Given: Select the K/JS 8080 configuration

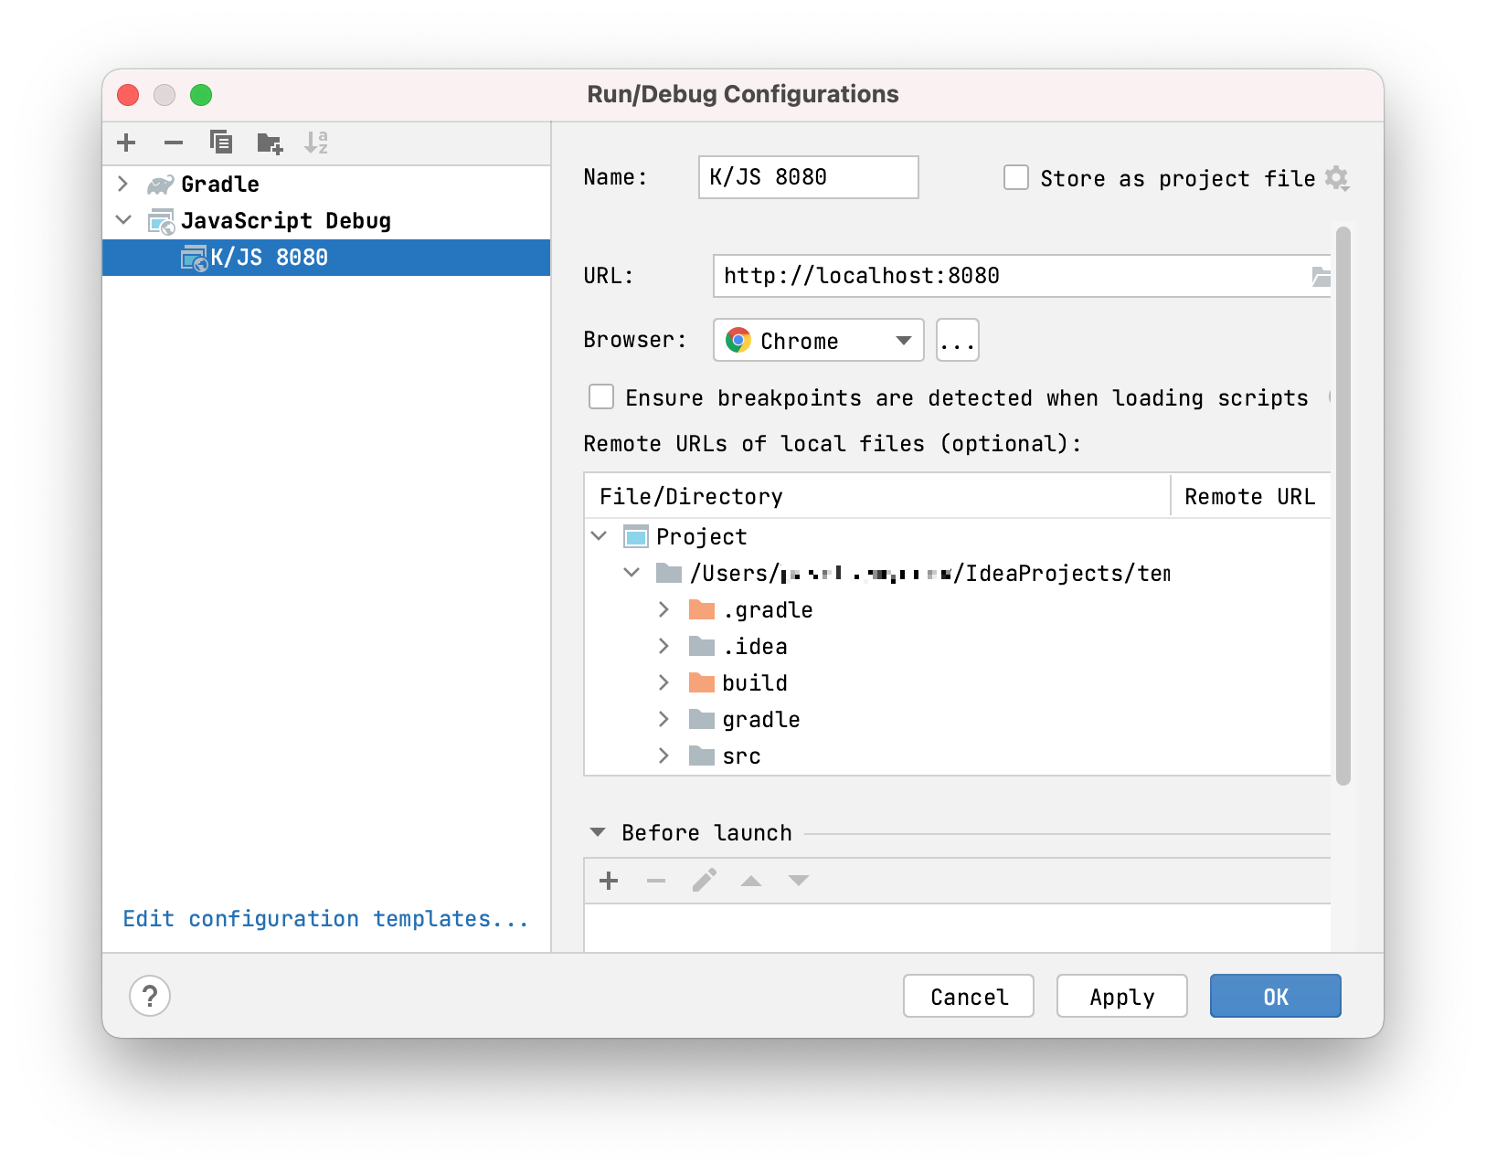Looking at the screenshot, I should point(326,258).
